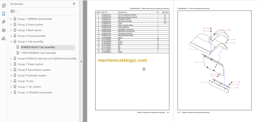Click bookmark icon beside Group 7 Power system
The image size is (259, 122).
(x=15, y=64)
